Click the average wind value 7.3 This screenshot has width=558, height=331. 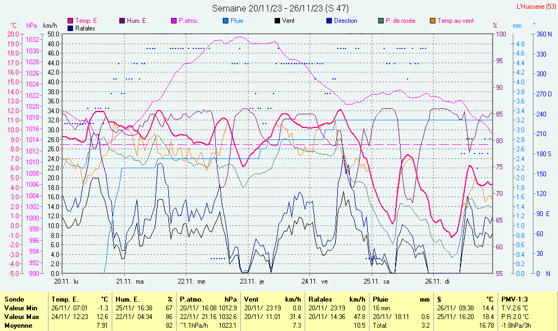point(297,326)
